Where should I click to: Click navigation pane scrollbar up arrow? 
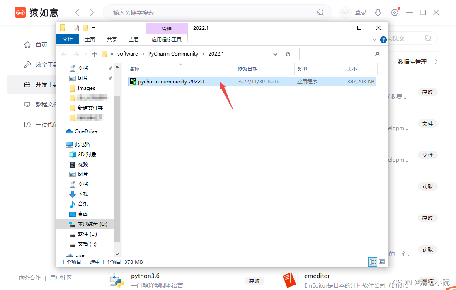[117, 68]
